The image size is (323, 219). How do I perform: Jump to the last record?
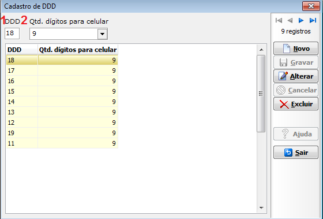pyautogui.click(x=313, y=20)
